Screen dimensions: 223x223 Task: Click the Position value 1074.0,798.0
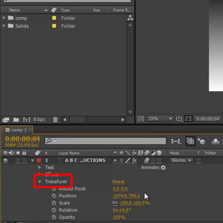(x=127, y=196)
